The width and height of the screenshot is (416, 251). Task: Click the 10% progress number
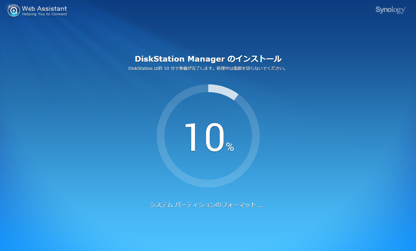[x=209, y=138]
